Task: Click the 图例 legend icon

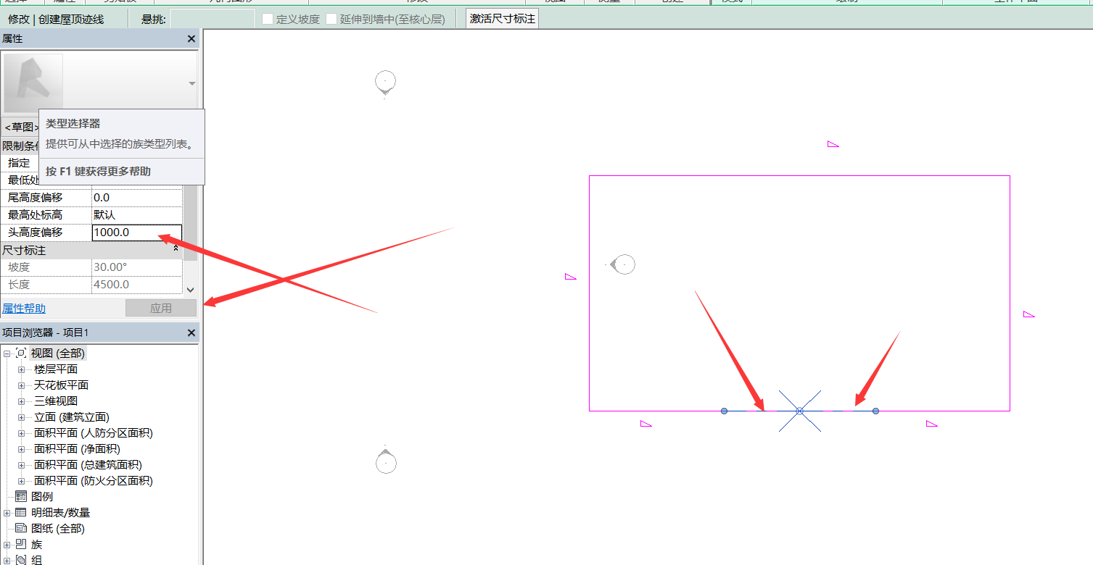Action: click(x=21, y=497)
